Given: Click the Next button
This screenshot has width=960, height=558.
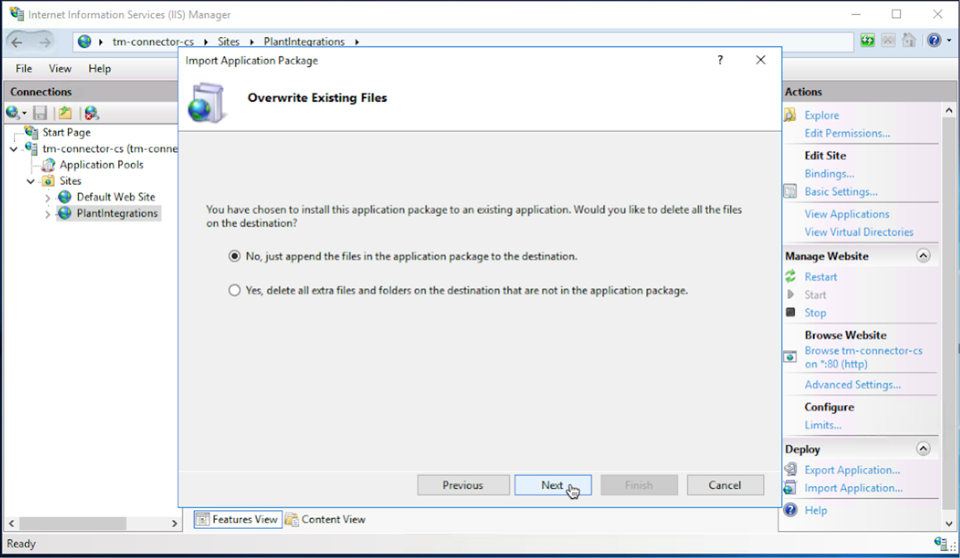Looking at the screenshot, I should (552, 485).
